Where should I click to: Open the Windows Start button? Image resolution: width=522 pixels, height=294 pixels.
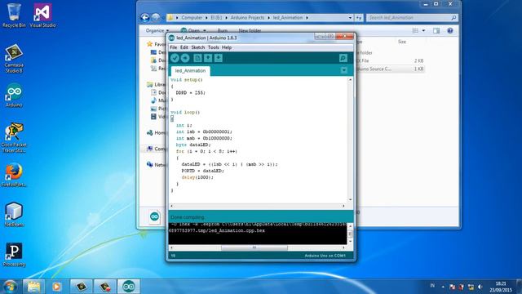coord(10,287)
